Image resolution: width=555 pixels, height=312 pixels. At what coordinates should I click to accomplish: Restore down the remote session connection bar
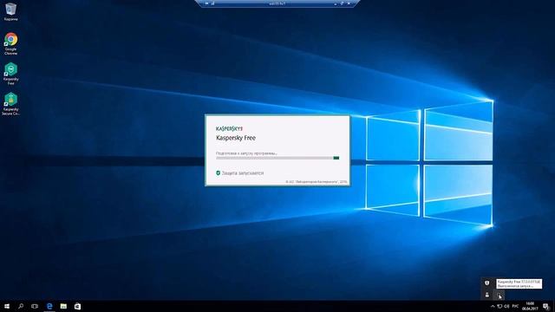(x=342, y=3)
